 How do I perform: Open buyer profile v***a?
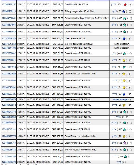[x=119, y=162]
